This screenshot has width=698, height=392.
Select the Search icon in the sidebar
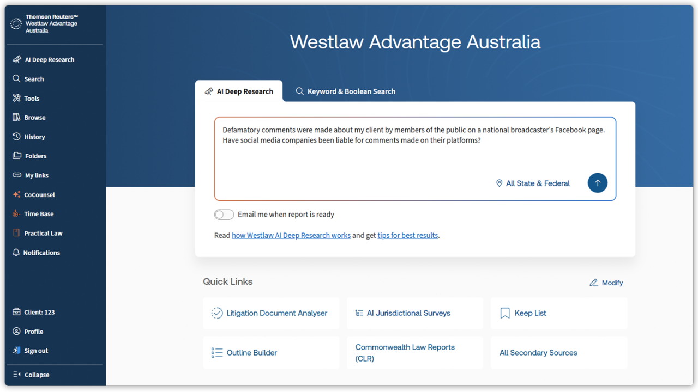click(x=34, y=78)
